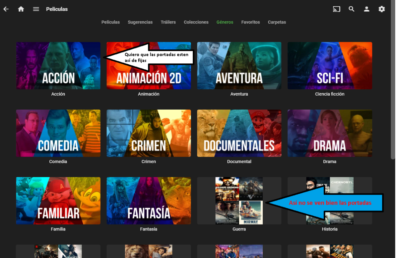The image size is (398, 258).
Task: Click the Fantasía label link
Action: pyautogui.click(x=149, y=229)
